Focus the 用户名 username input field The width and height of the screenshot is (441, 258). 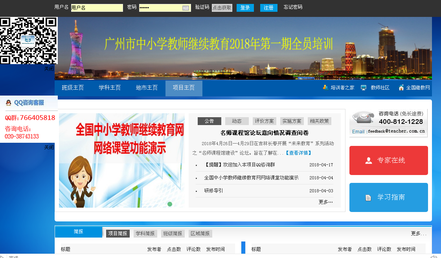[x=97, y=8]
